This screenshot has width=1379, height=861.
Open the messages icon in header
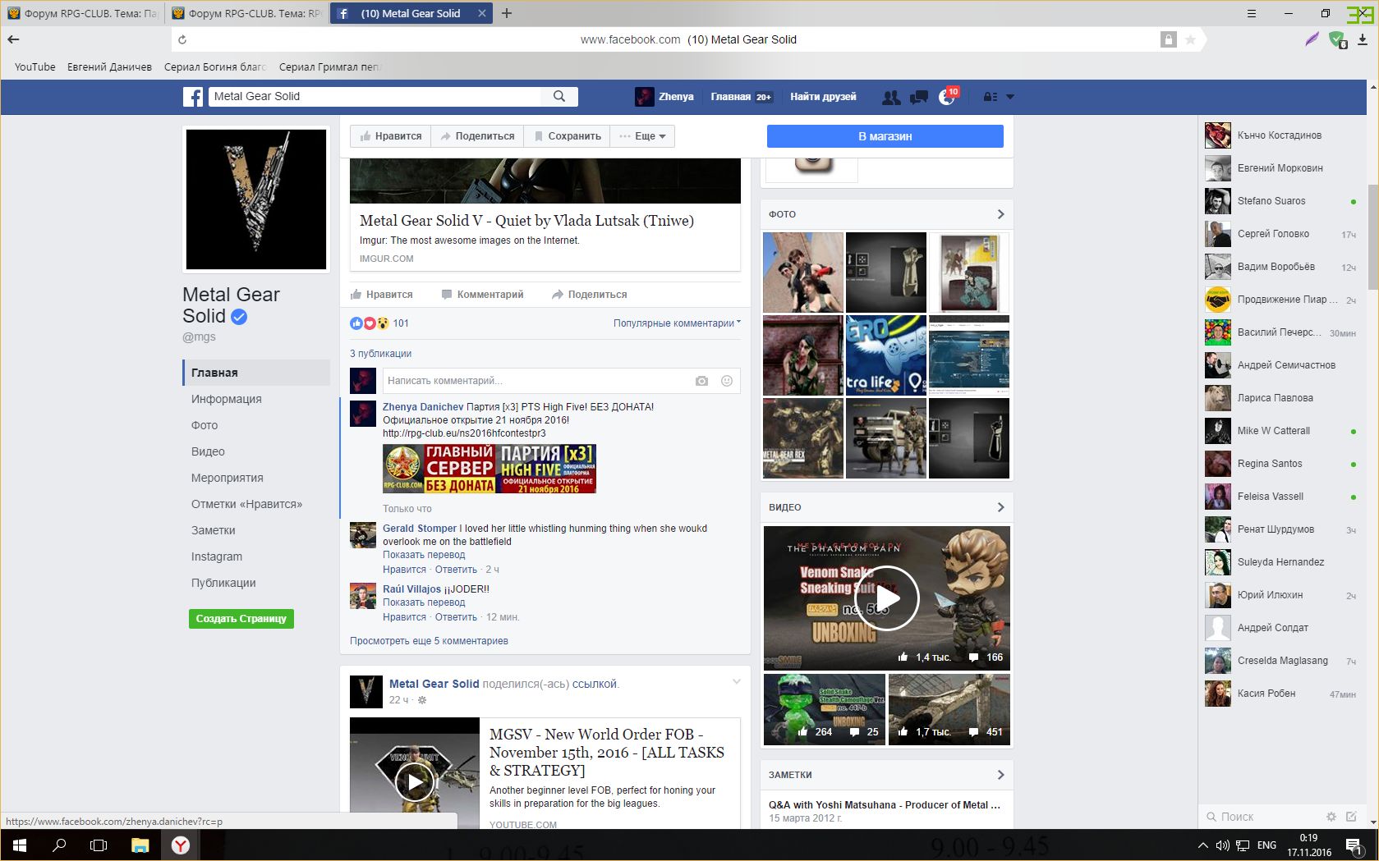[919, 97]
